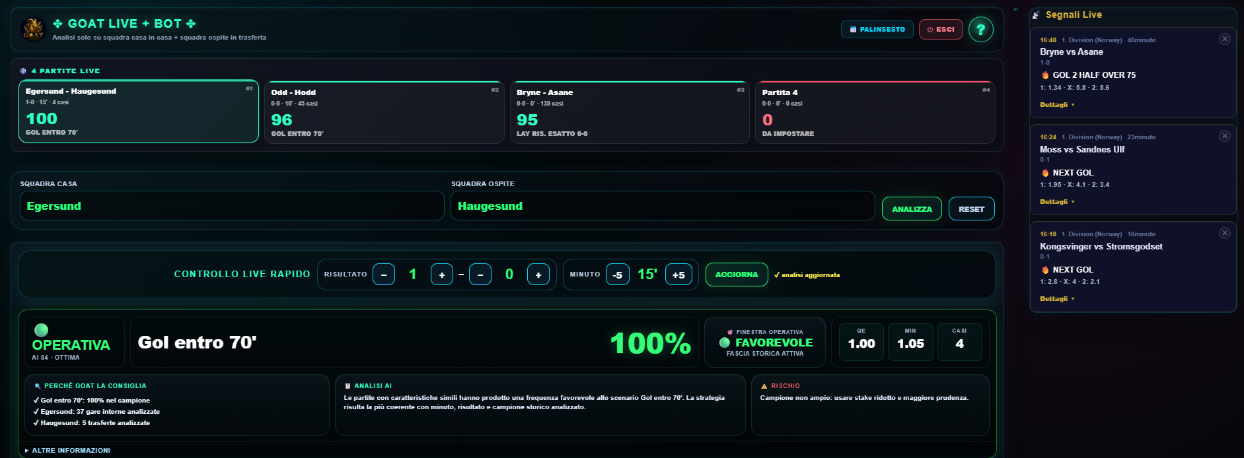
Task: Run the Analizza button
Action: tap(912, 209)
